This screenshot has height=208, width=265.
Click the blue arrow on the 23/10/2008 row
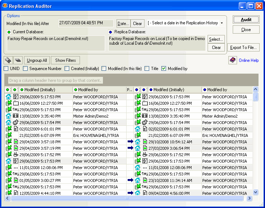130,180
